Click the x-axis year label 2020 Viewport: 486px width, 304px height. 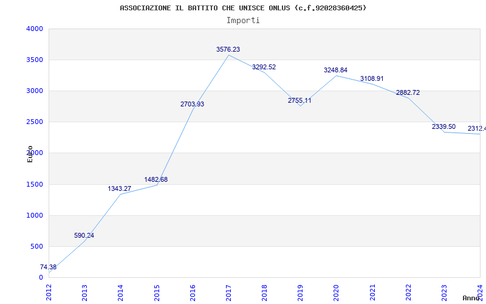point(337,292)
